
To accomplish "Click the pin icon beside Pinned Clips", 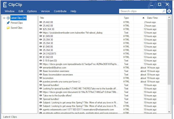I will (8, 23).
